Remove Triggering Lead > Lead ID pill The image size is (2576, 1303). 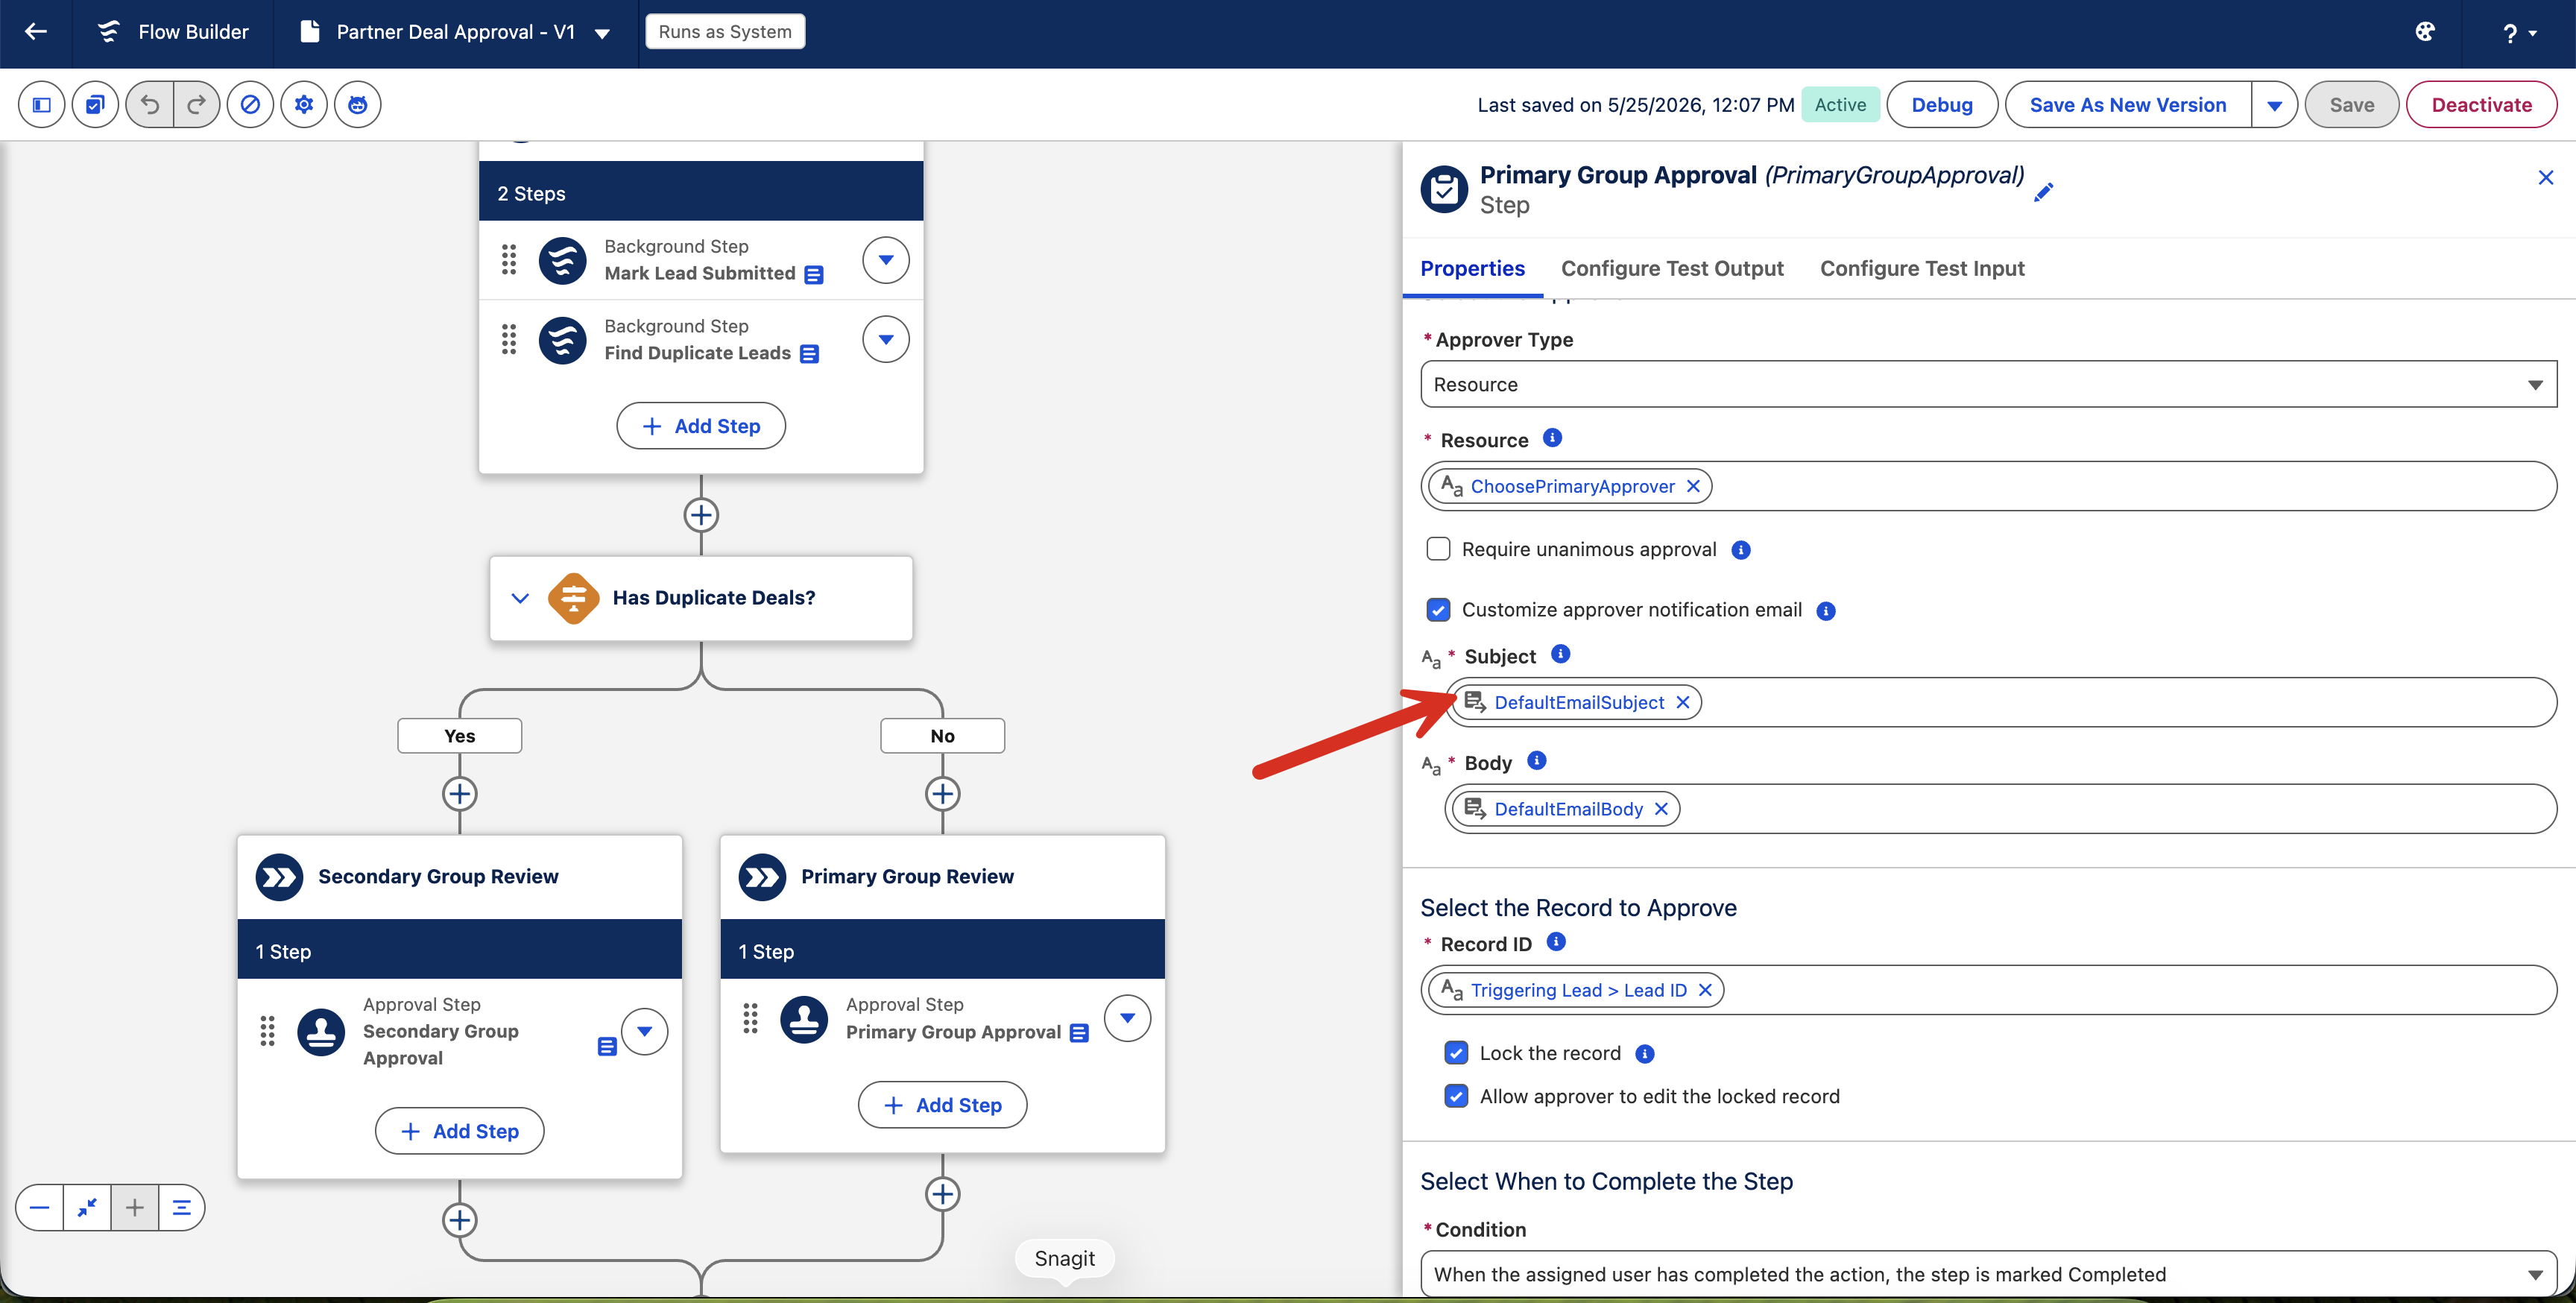pyautogui.click(x=1705, y=990)
